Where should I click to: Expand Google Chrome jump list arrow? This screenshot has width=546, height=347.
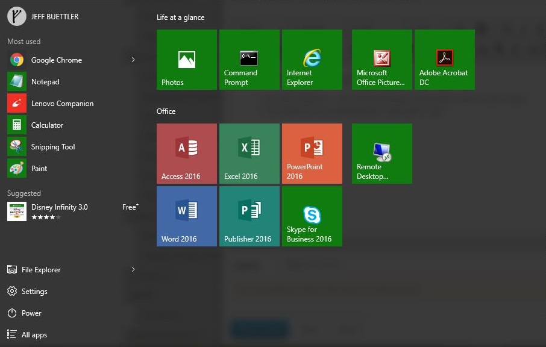(133, 60)
